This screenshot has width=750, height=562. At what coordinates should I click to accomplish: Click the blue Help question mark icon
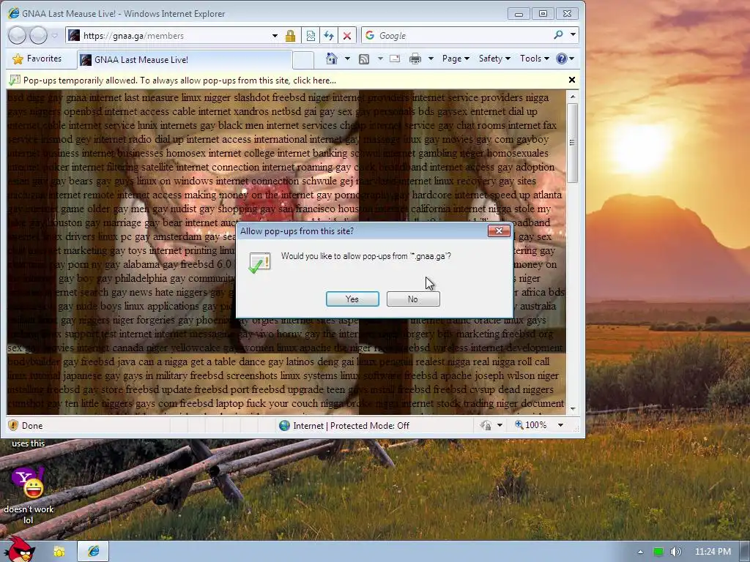click(x=562, y=59)
